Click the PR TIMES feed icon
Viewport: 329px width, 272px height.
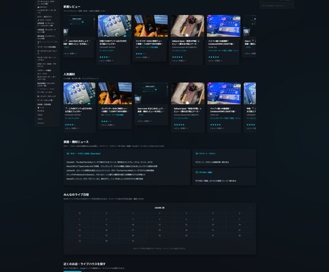click(x=197, y=173)
